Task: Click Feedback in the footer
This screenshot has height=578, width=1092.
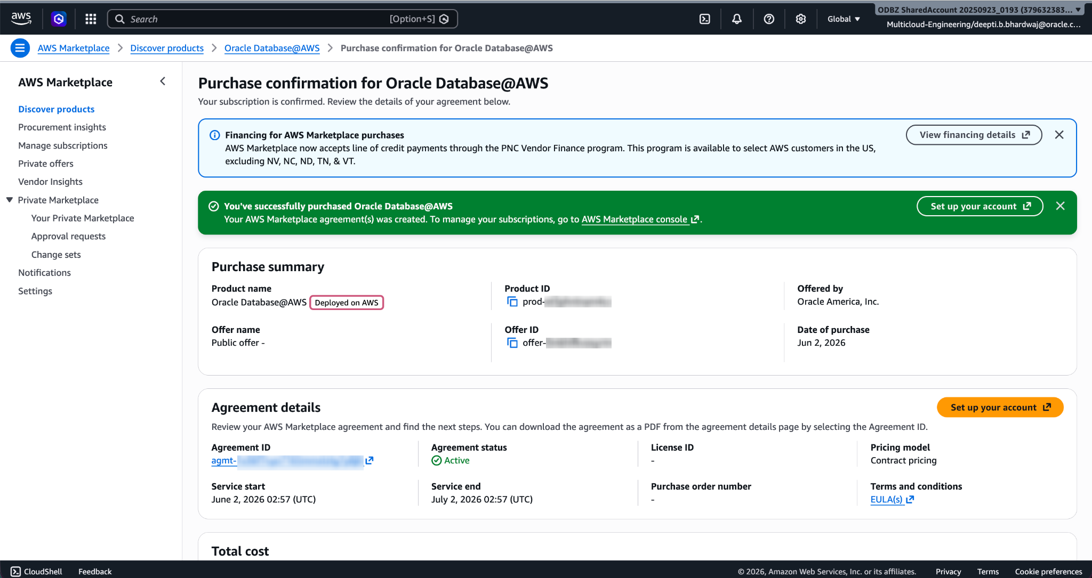Action: (x=95, y=572)
